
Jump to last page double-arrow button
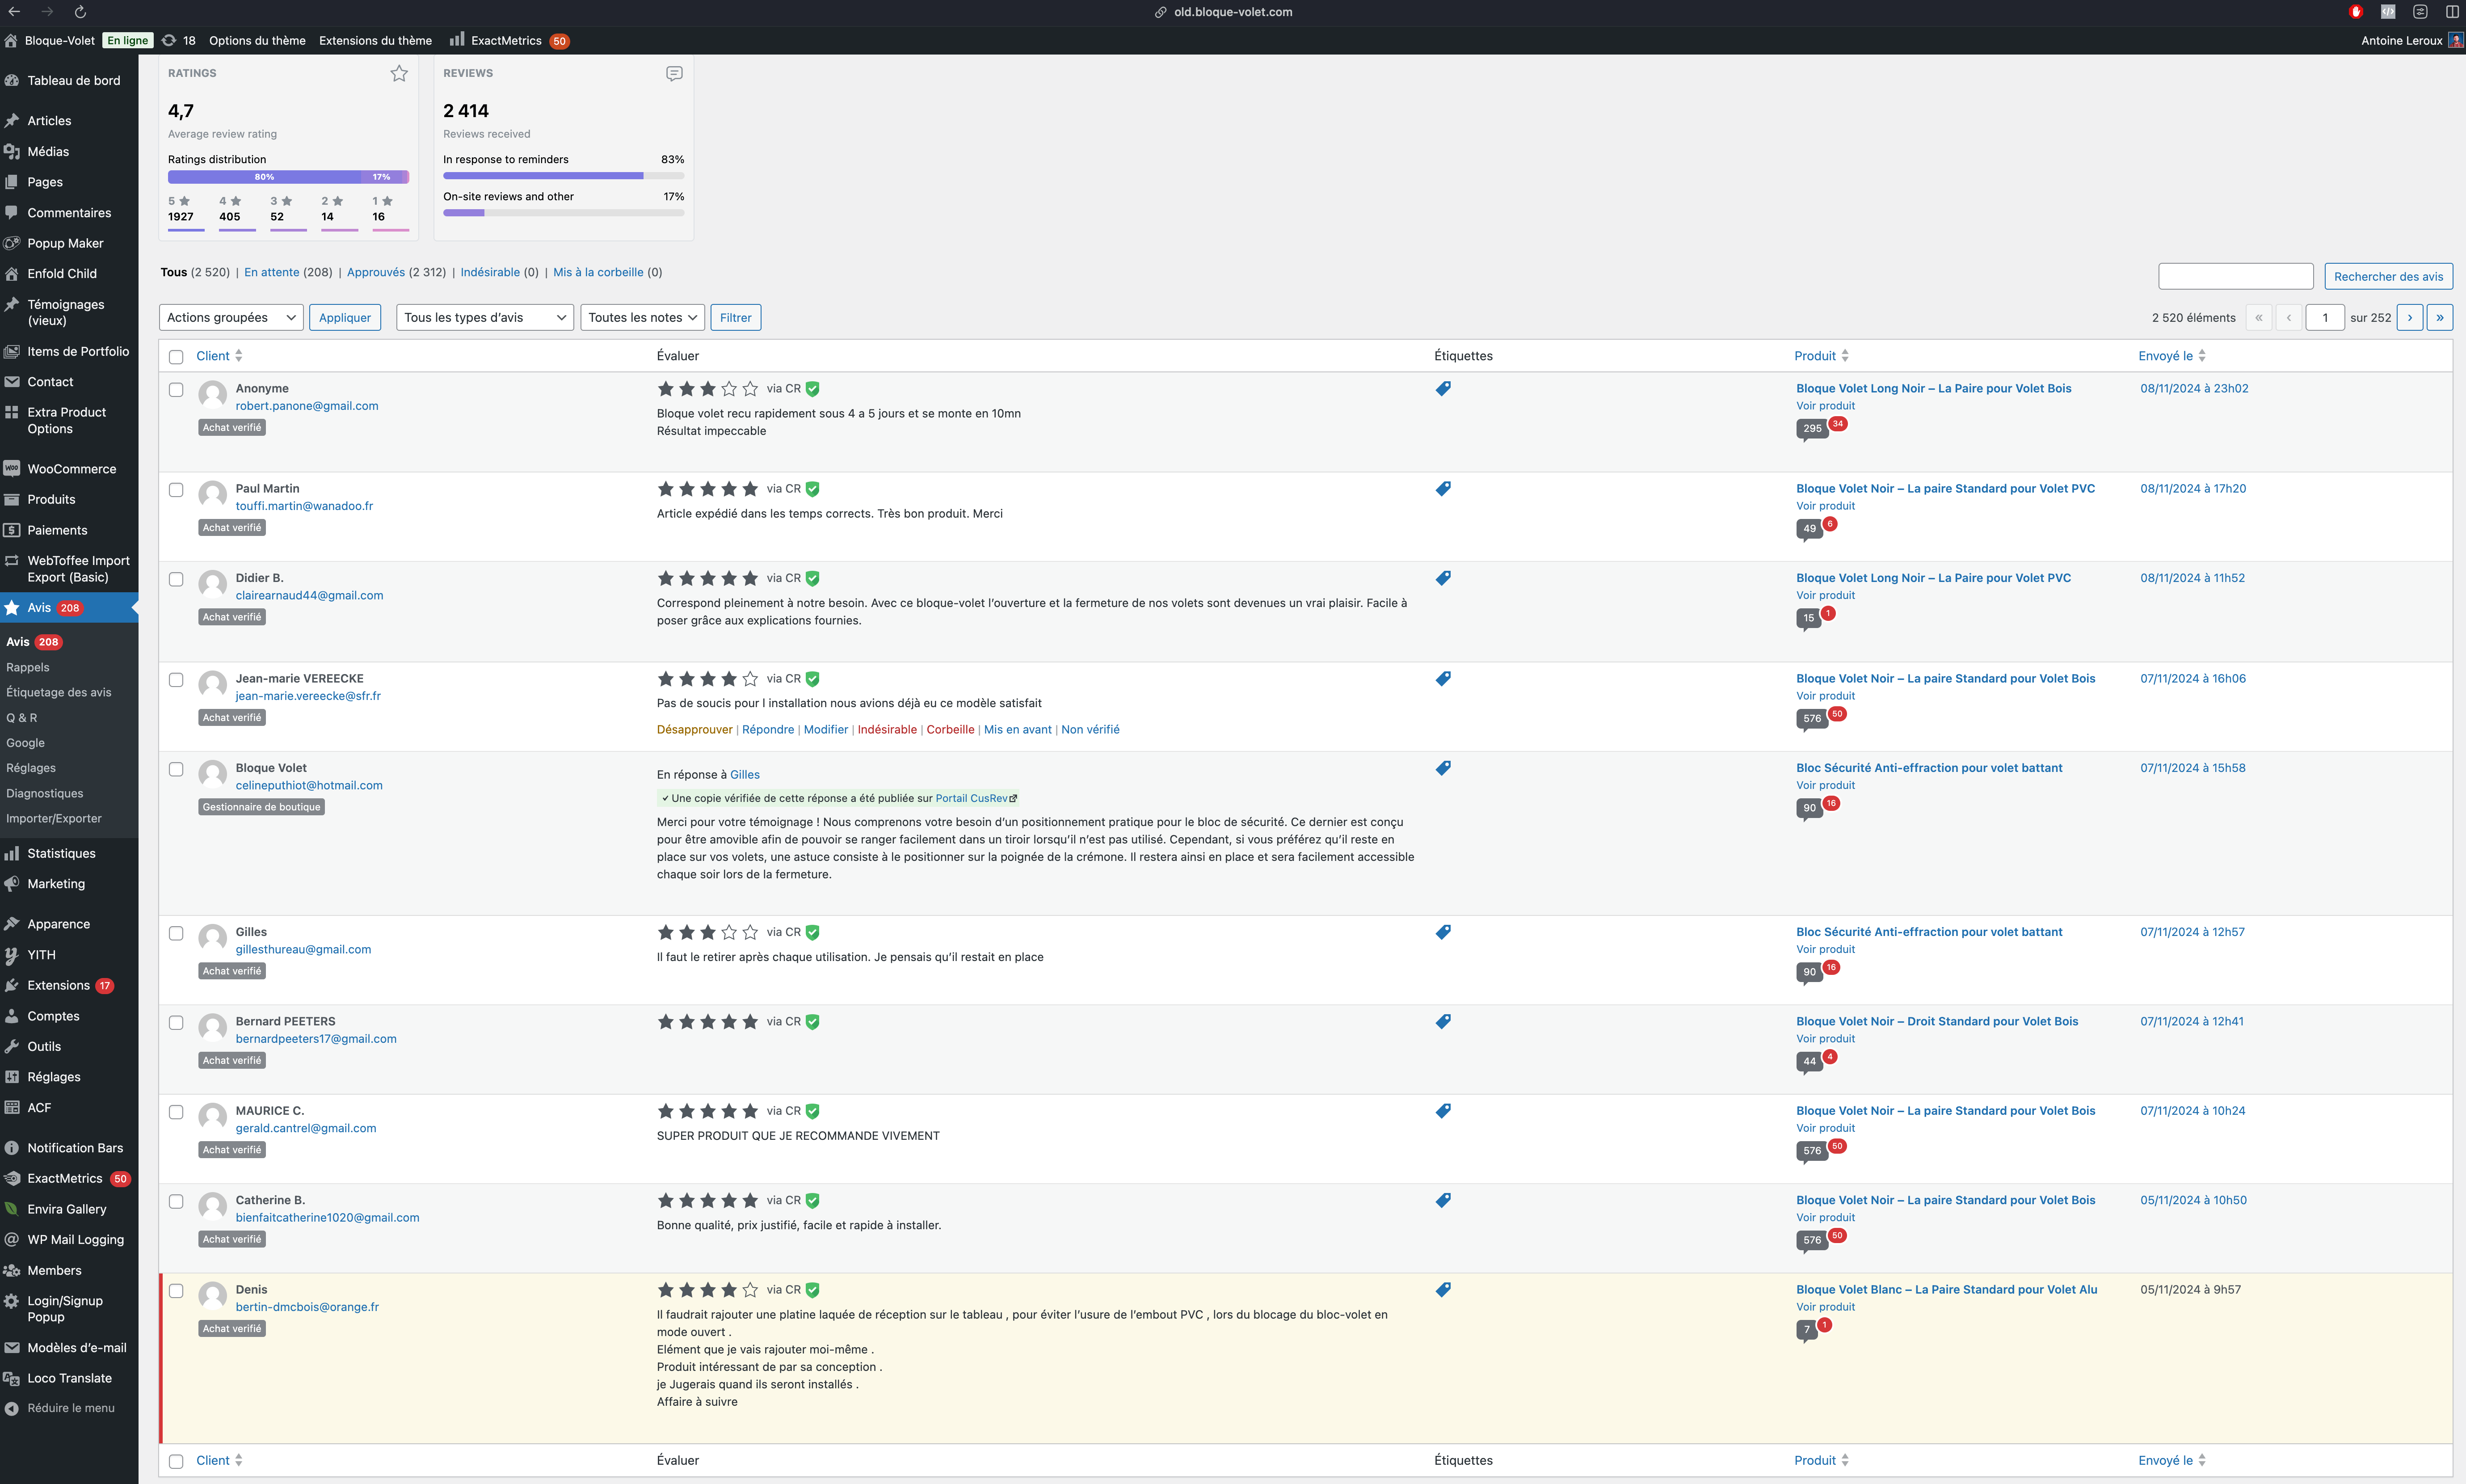pos(2439,318)
